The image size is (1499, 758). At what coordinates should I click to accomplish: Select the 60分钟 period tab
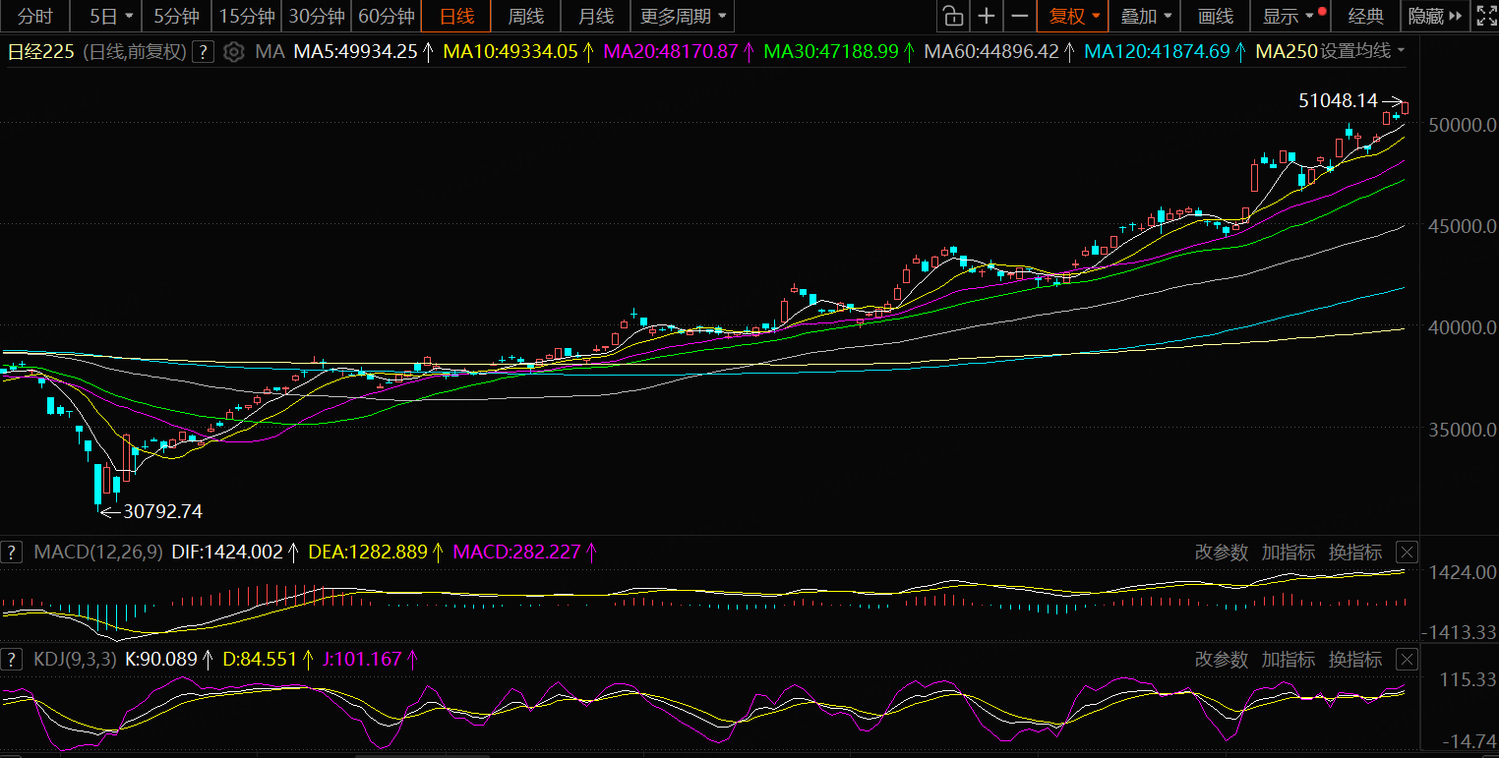click(386, 16)
